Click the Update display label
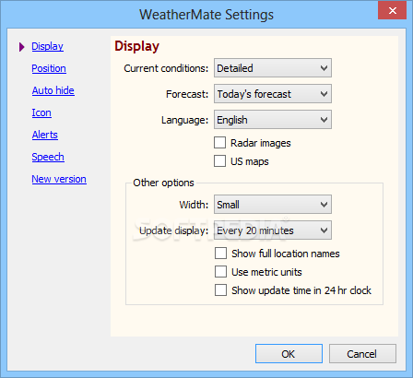 [x=174, y=230]
